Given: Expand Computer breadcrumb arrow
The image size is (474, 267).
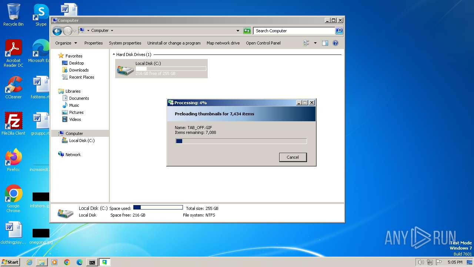Looking at the screenshot, I should coord(112,31).
